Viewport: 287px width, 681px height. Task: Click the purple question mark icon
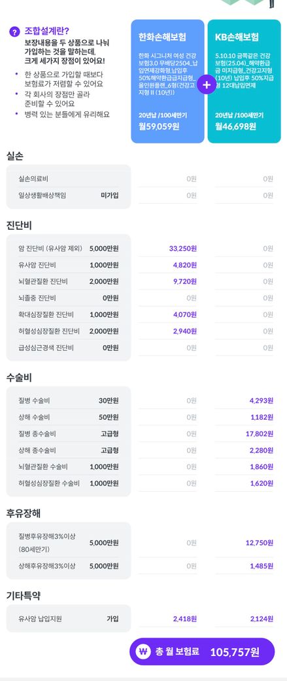click(15, 31)
